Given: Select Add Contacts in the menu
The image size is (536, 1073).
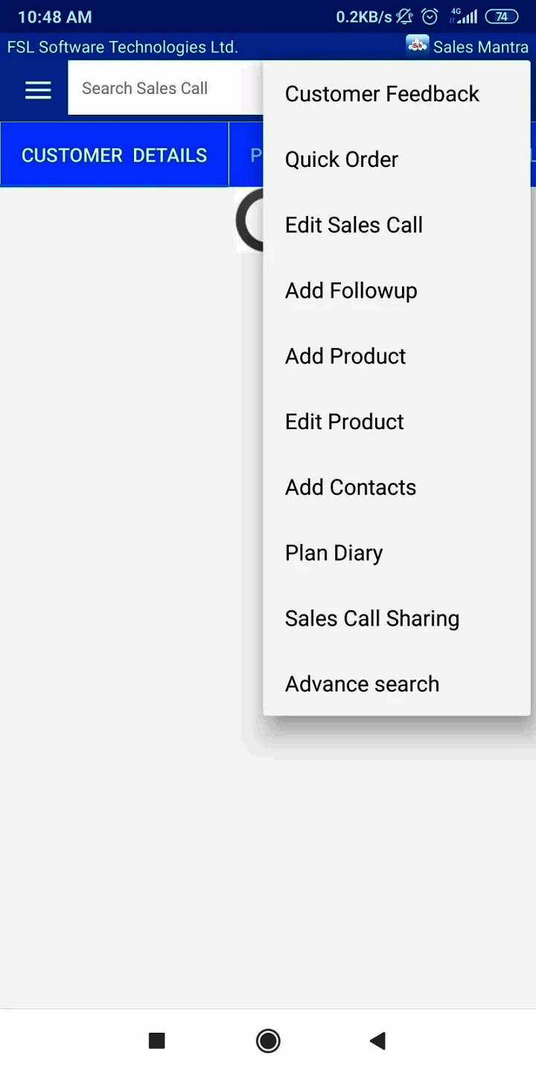Looking at the screenshot, I should tap(351, 487).
